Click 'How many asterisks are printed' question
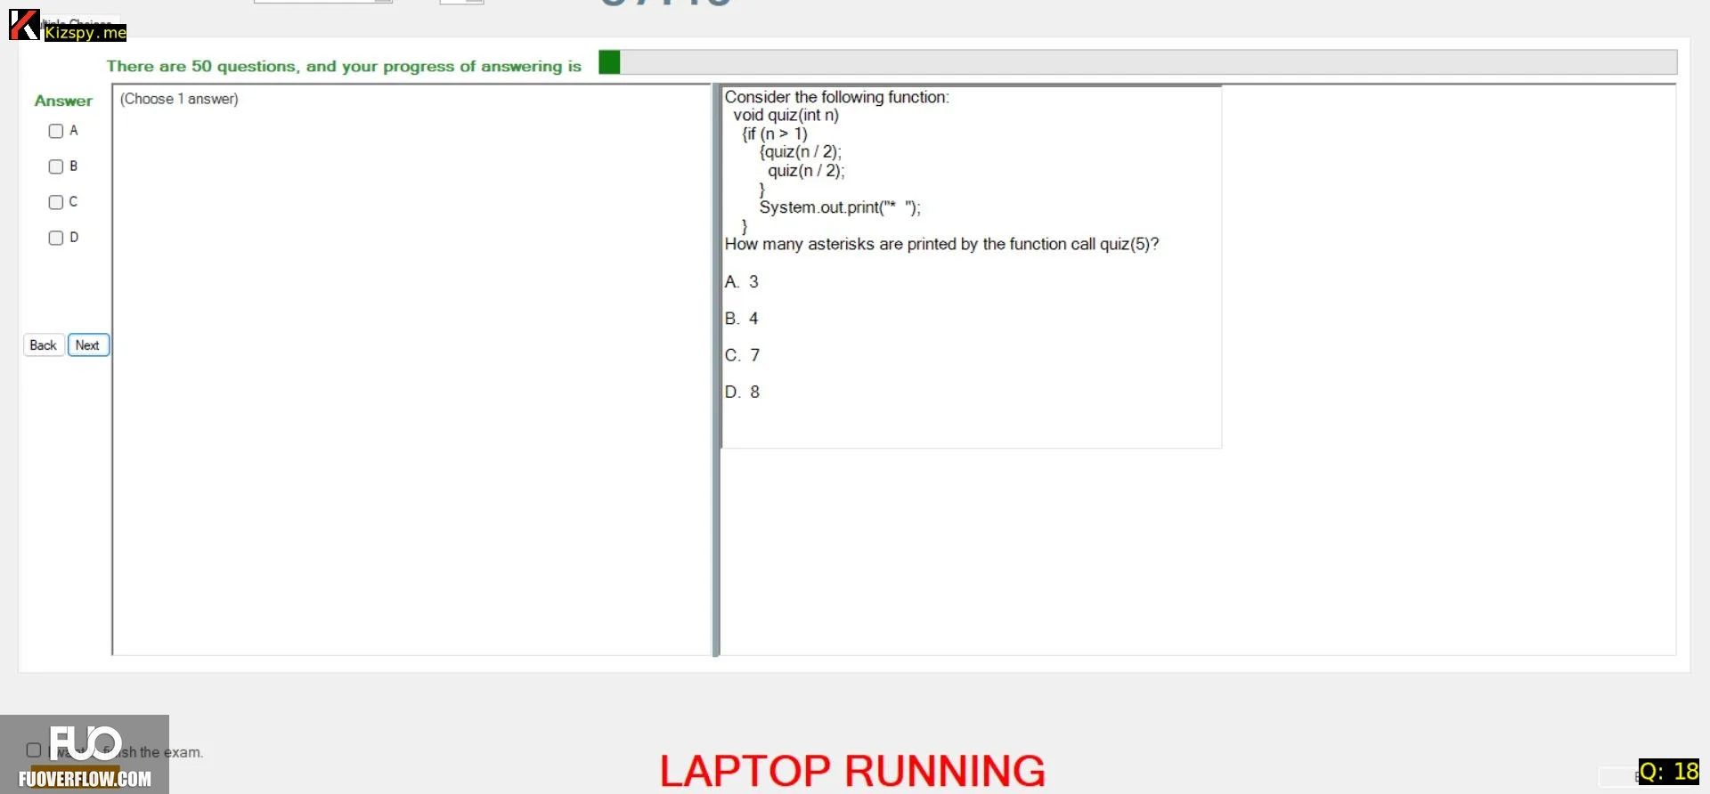Viewport: 1710px width, 794px height. (941, 244)
